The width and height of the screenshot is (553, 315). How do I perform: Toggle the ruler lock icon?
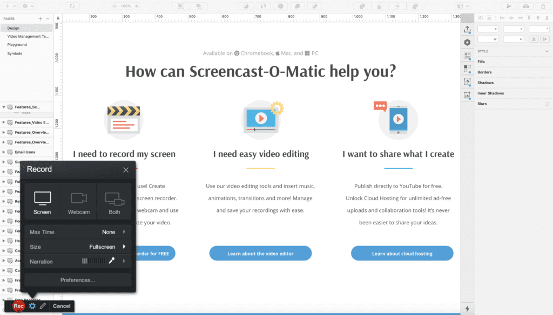58,18
